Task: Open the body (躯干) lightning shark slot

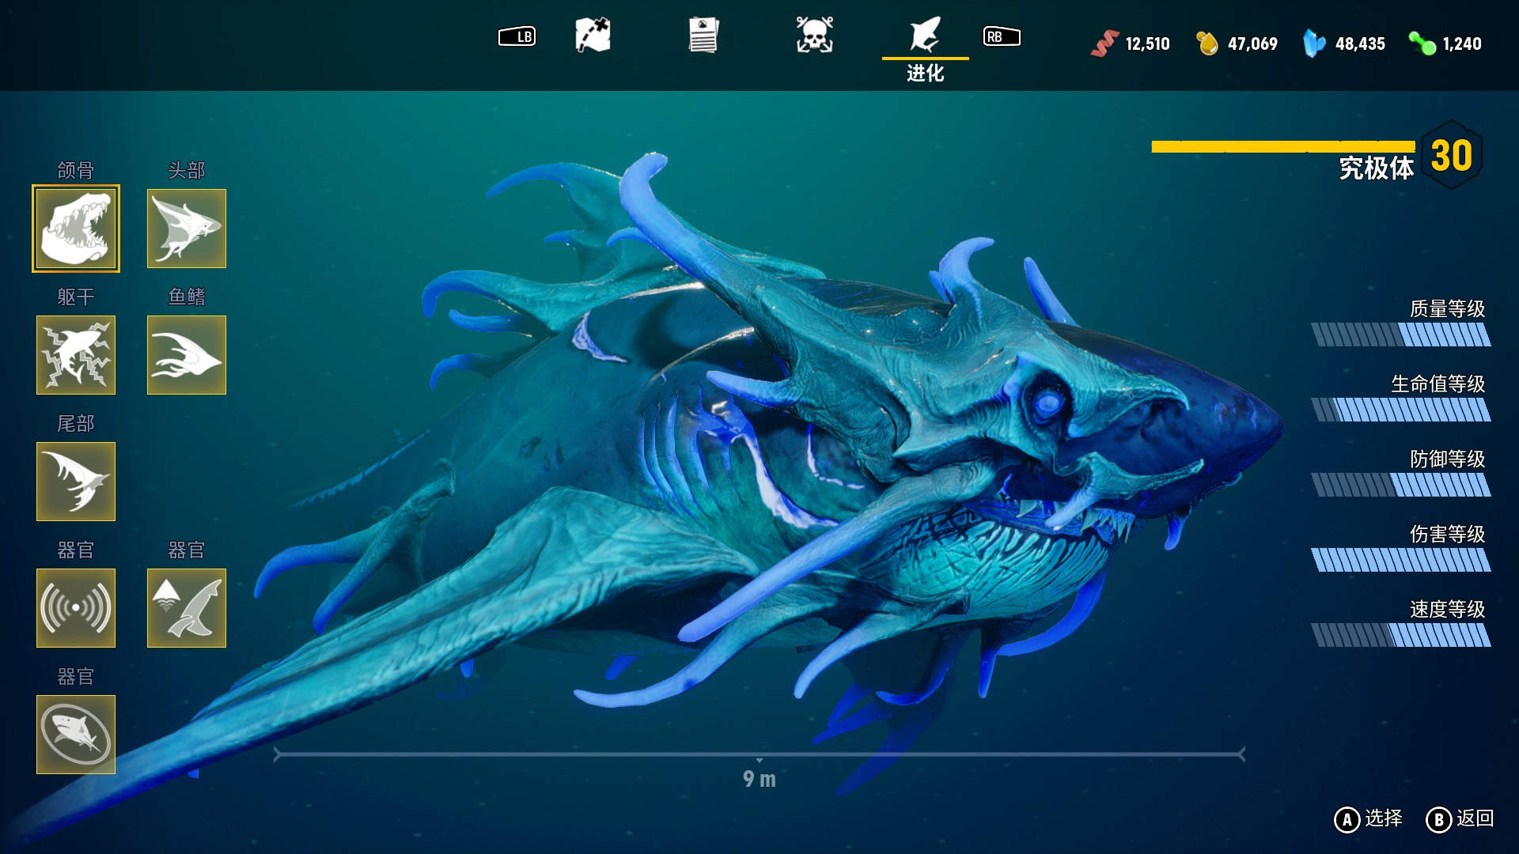Action: click(x=76, y=355)
